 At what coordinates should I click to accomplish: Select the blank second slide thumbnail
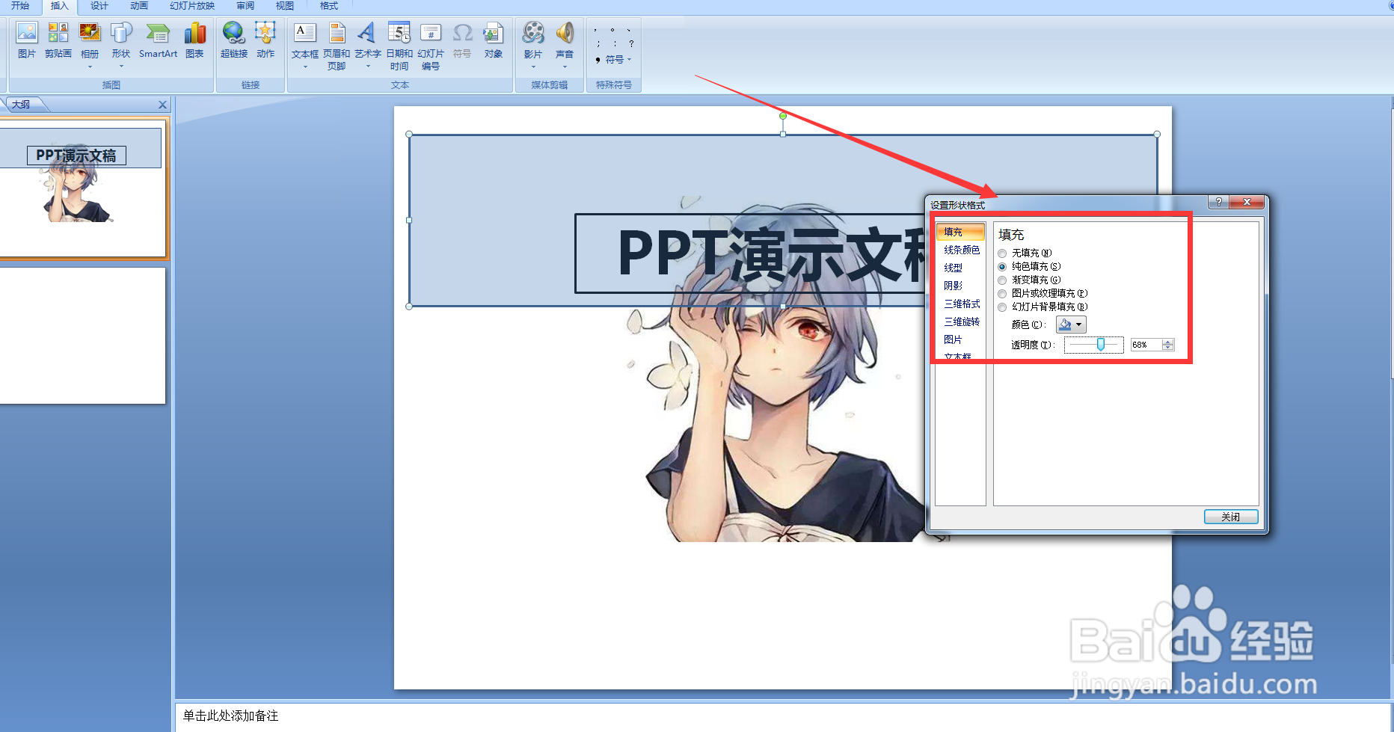click(x=82, y=336)
